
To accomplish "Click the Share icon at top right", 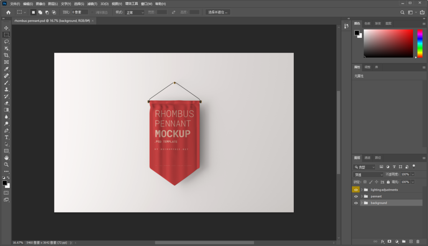I will (422, 12).
